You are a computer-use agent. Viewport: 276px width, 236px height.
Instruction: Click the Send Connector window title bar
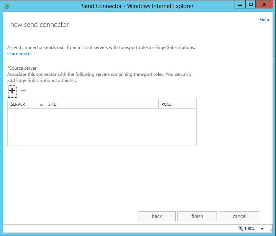(x=138, y=6)
